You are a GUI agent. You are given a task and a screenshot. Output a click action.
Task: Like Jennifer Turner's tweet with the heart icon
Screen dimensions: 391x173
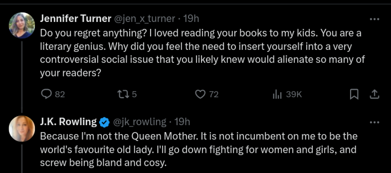[x=200, y=94]
